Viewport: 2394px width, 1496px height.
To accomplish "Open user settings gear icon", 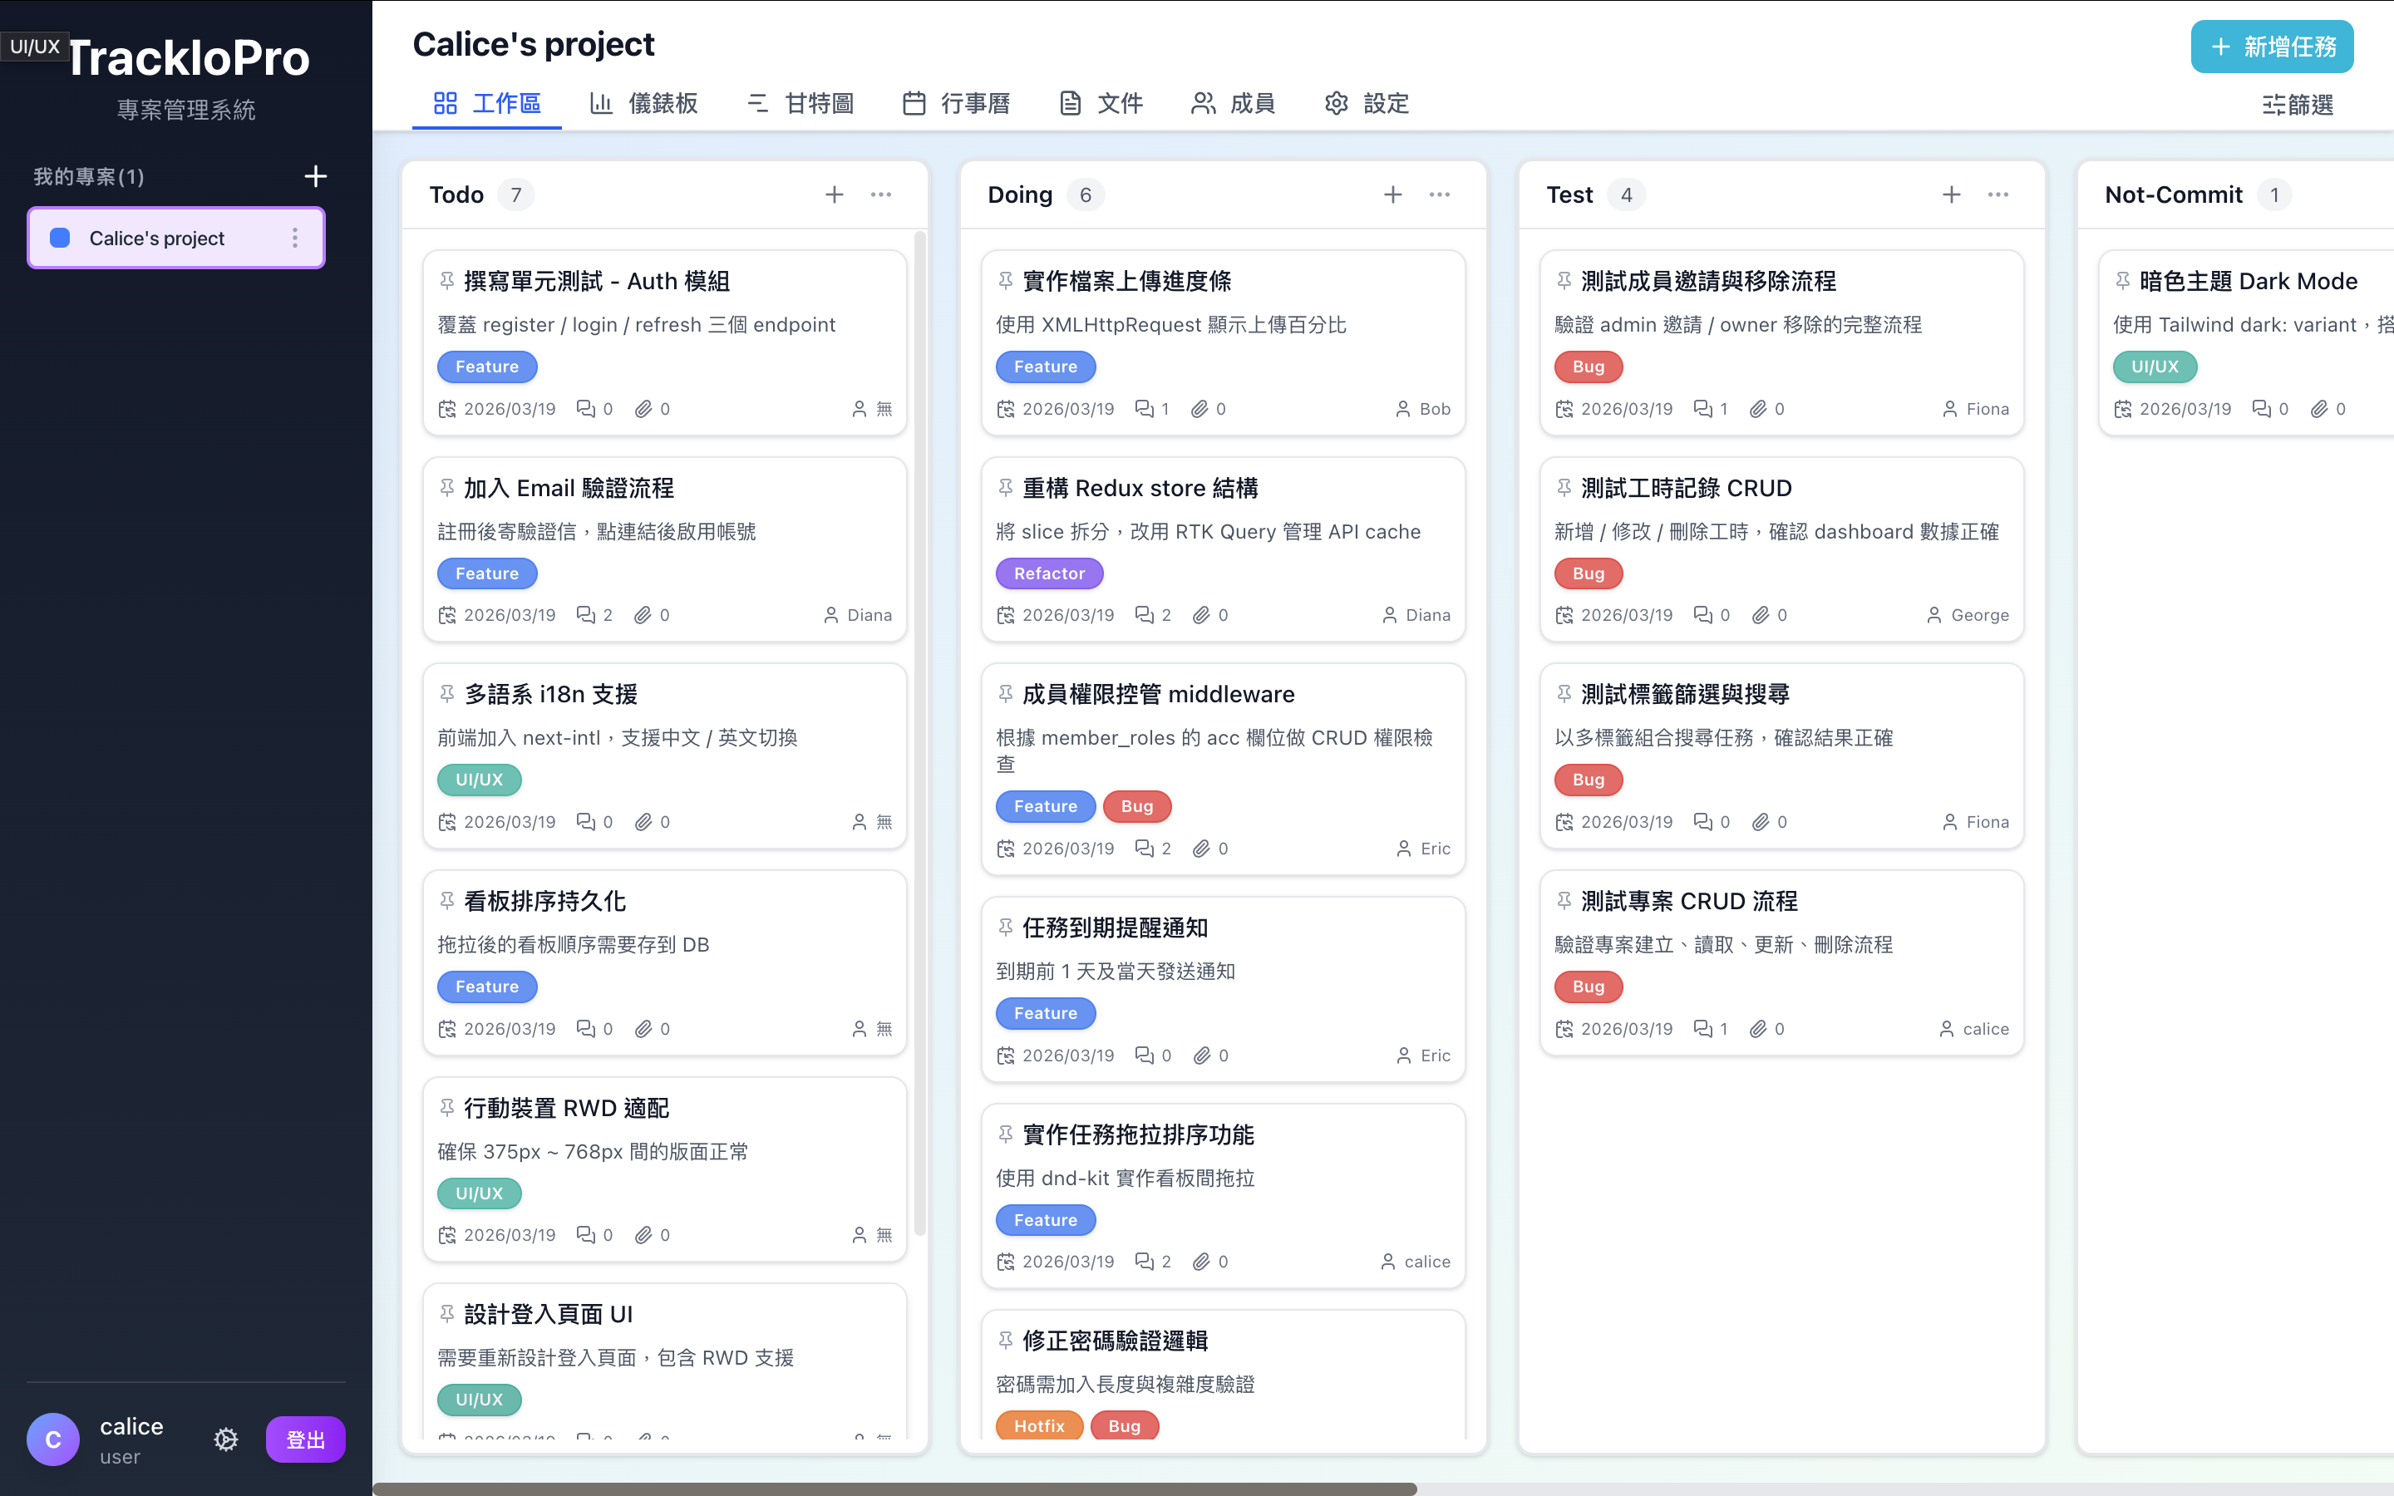I will point(225,1439).
